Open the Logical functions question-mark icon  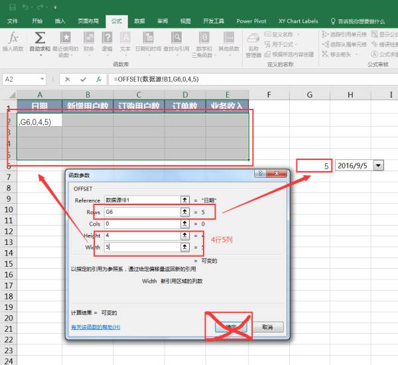coord(107,38)
